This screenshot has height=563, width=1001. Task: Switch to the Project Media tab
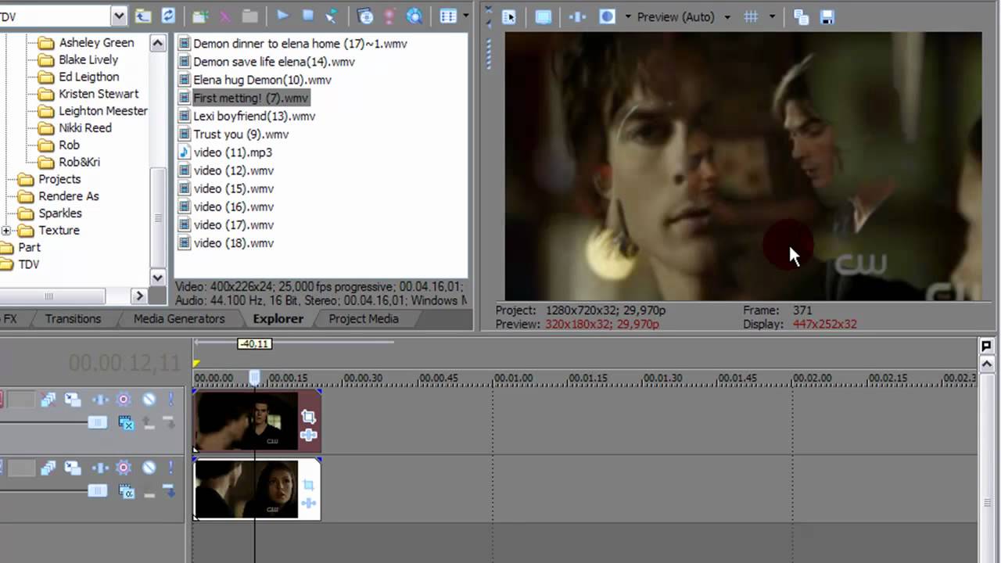coord(364,318)
